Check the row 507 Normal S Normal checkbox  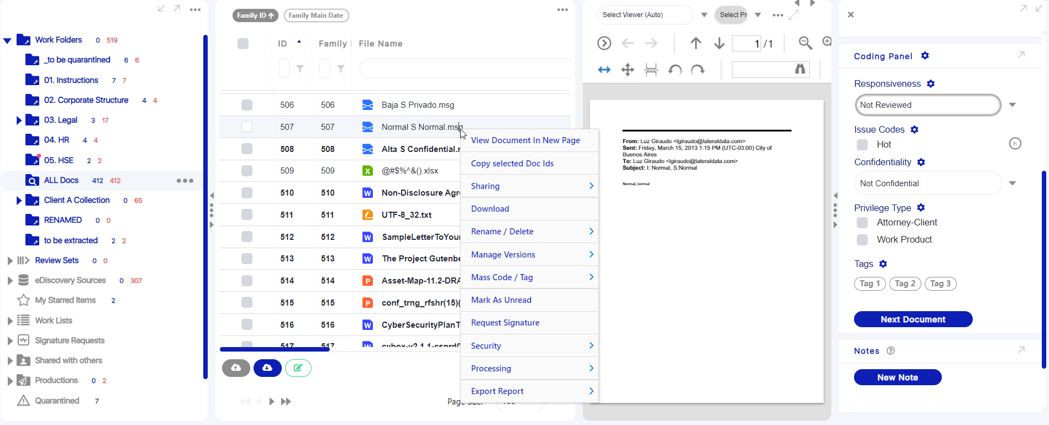247,127
